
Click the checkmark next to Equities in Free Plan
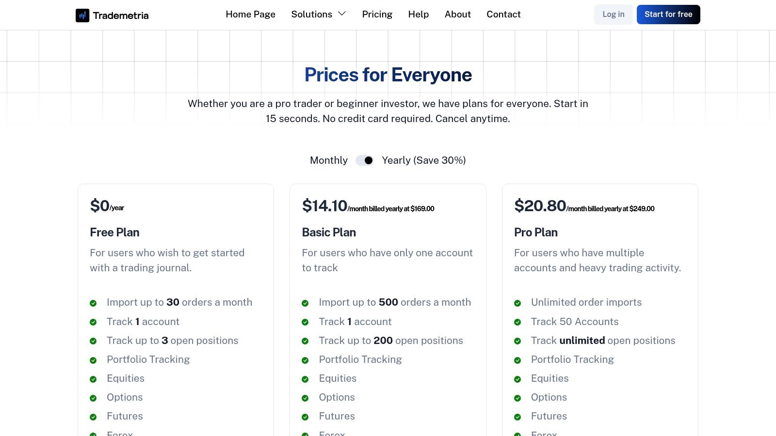[x=93, y=378]
